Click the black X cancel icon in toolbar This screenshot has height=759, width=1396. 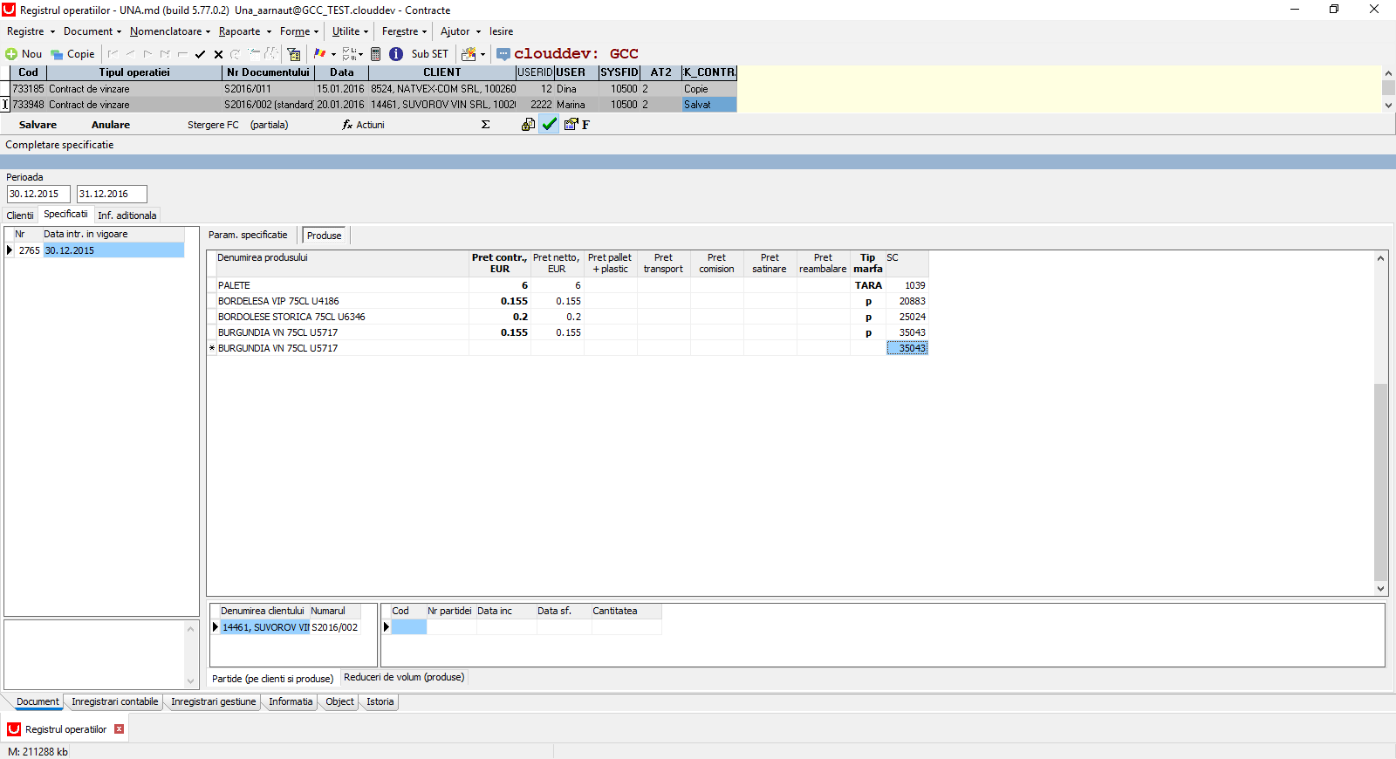pyautogui.click(x=218, y=54)
